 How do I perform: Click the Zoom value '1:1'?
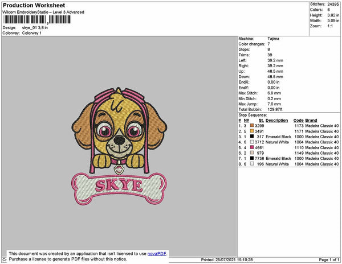pyautogui.click(x=330, y=26)
